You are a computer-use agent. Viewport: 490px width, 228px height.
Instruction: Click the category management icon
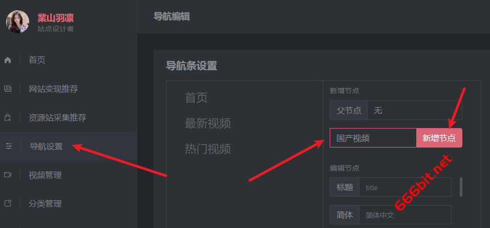point(8,203)
